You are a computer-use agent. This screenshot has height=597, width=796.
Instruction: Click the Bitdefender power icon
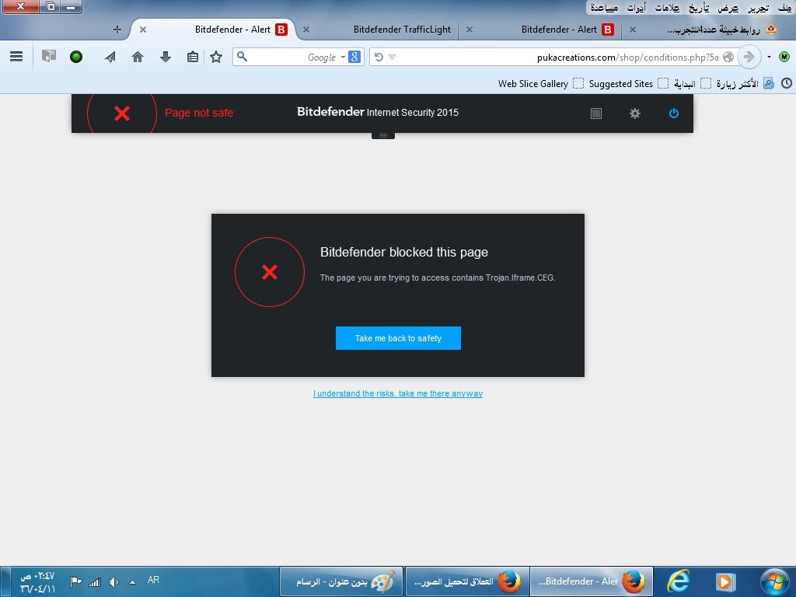[674, 113]
